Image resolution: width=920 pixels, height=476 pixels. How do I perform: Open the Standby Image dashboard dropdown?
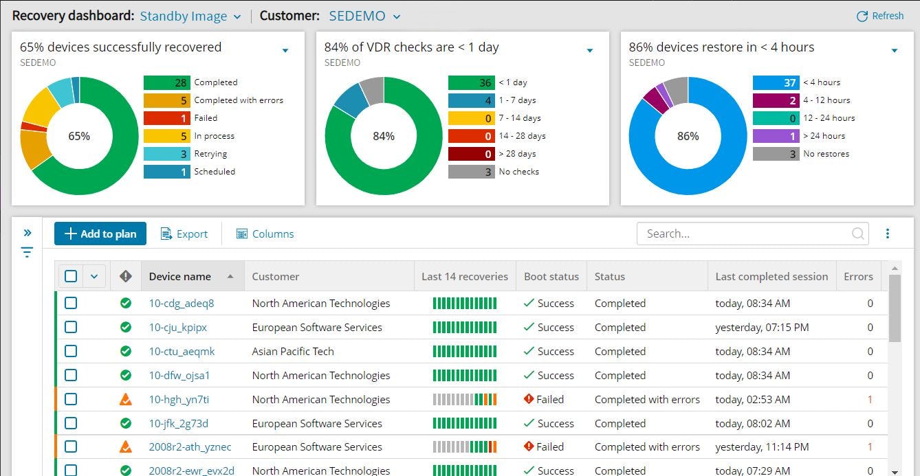click(x=190, y=15)
